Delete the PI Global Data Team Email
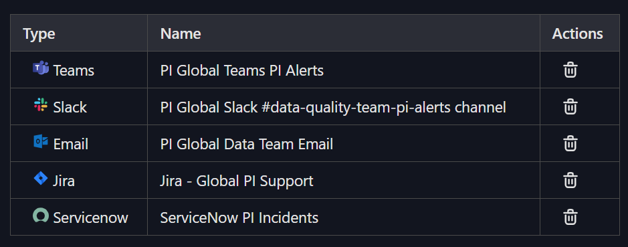Viewport: 628px width, 247px height. point(570,143)
